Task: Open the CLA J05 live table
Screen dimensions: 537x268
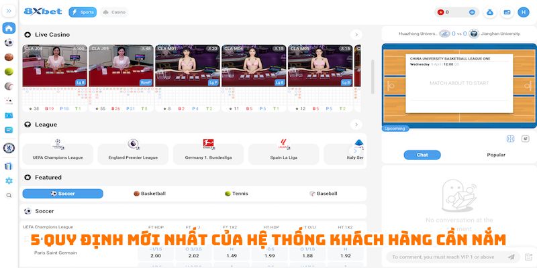Action: click(121, 66)
